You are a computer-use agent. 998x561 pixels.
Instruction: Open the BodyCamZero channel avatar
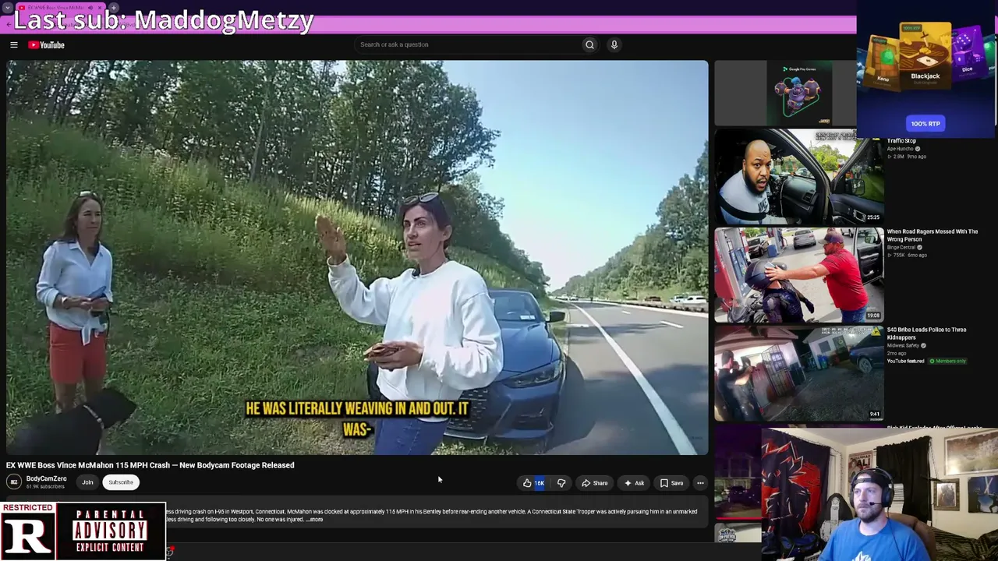tap(14, 482)
